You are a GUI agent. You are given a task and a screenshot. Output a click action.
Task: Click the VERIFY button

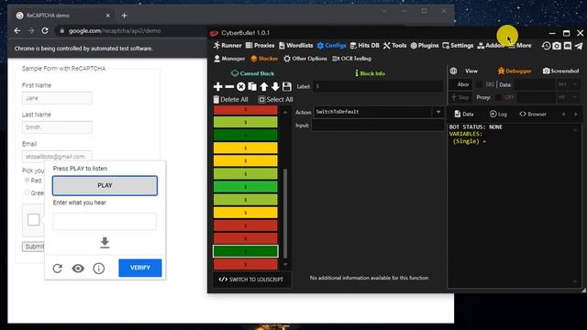tap(140, 268)
